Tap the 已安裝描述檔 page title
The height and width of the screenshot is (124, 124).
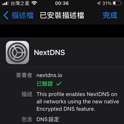62,15
